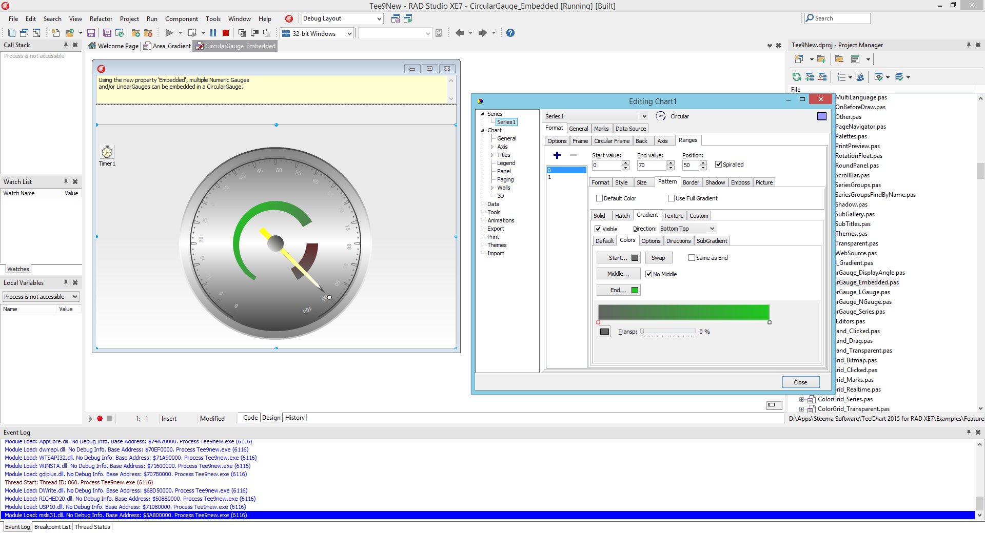The width and height of the screenshot is (985, 533).
Task: Open the 32-bit Windows platform dropdown
Action: [349, 33]
